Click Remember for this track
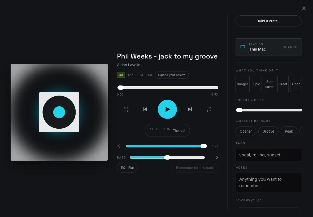Image resolution: width=313 pixels, height=217 pixels. pyautogui.click(x=195, y=168)
